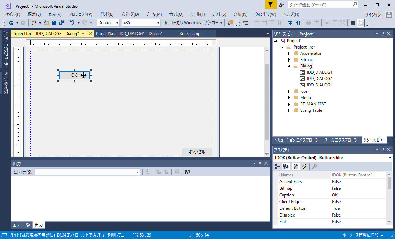Undo the last action via toolbar

(x=72, y=23)
